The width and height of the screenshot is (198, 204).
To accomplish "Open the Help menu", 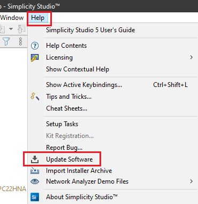I will tap(37, 18).
